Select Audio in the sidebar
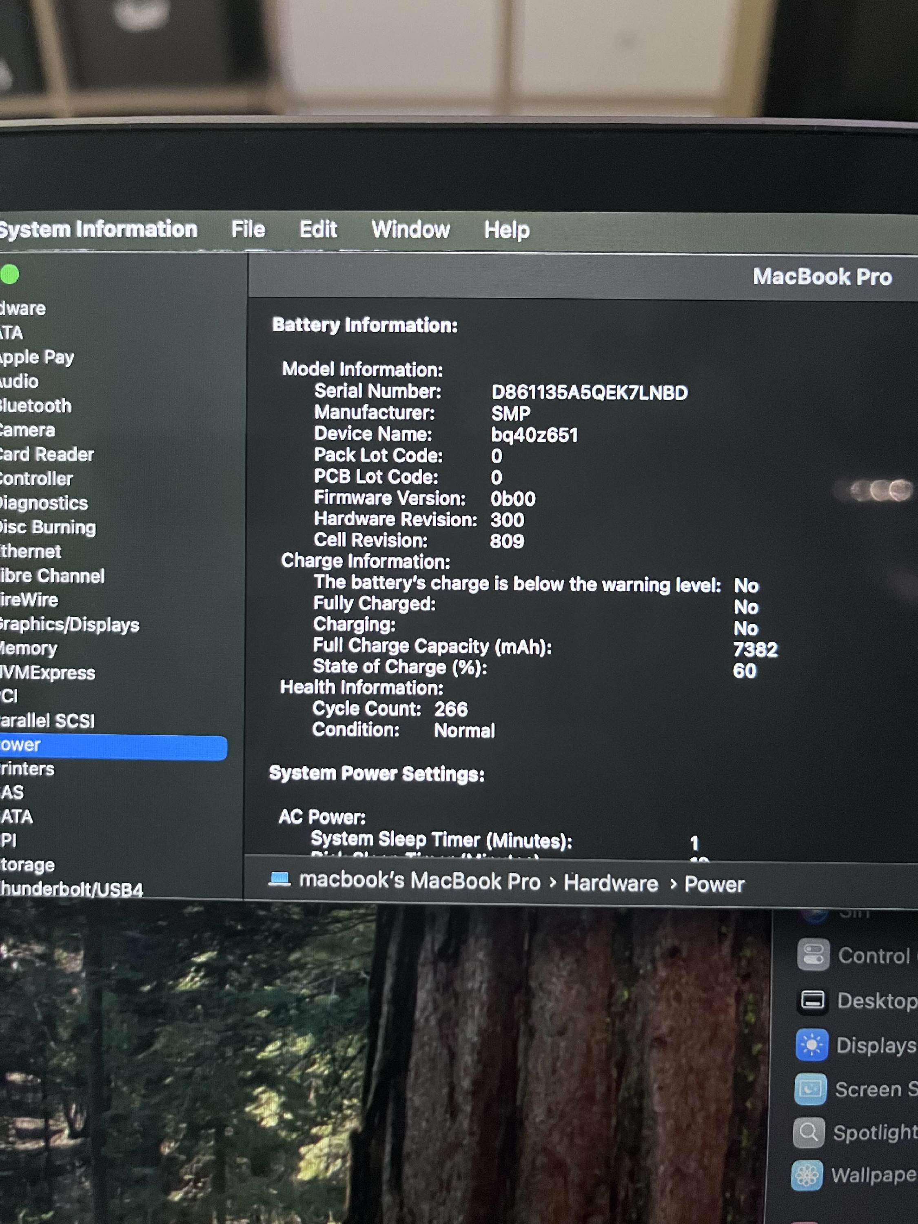 [x=19, y=381]
